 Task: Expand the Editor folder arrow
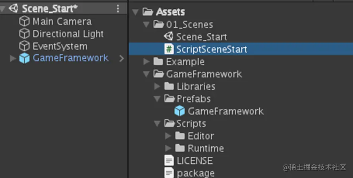[168, 136]
